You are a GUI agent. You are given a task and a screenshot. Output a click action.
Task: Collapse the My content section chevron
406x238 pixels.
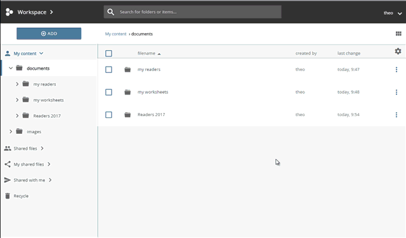[x=41, y=53]
